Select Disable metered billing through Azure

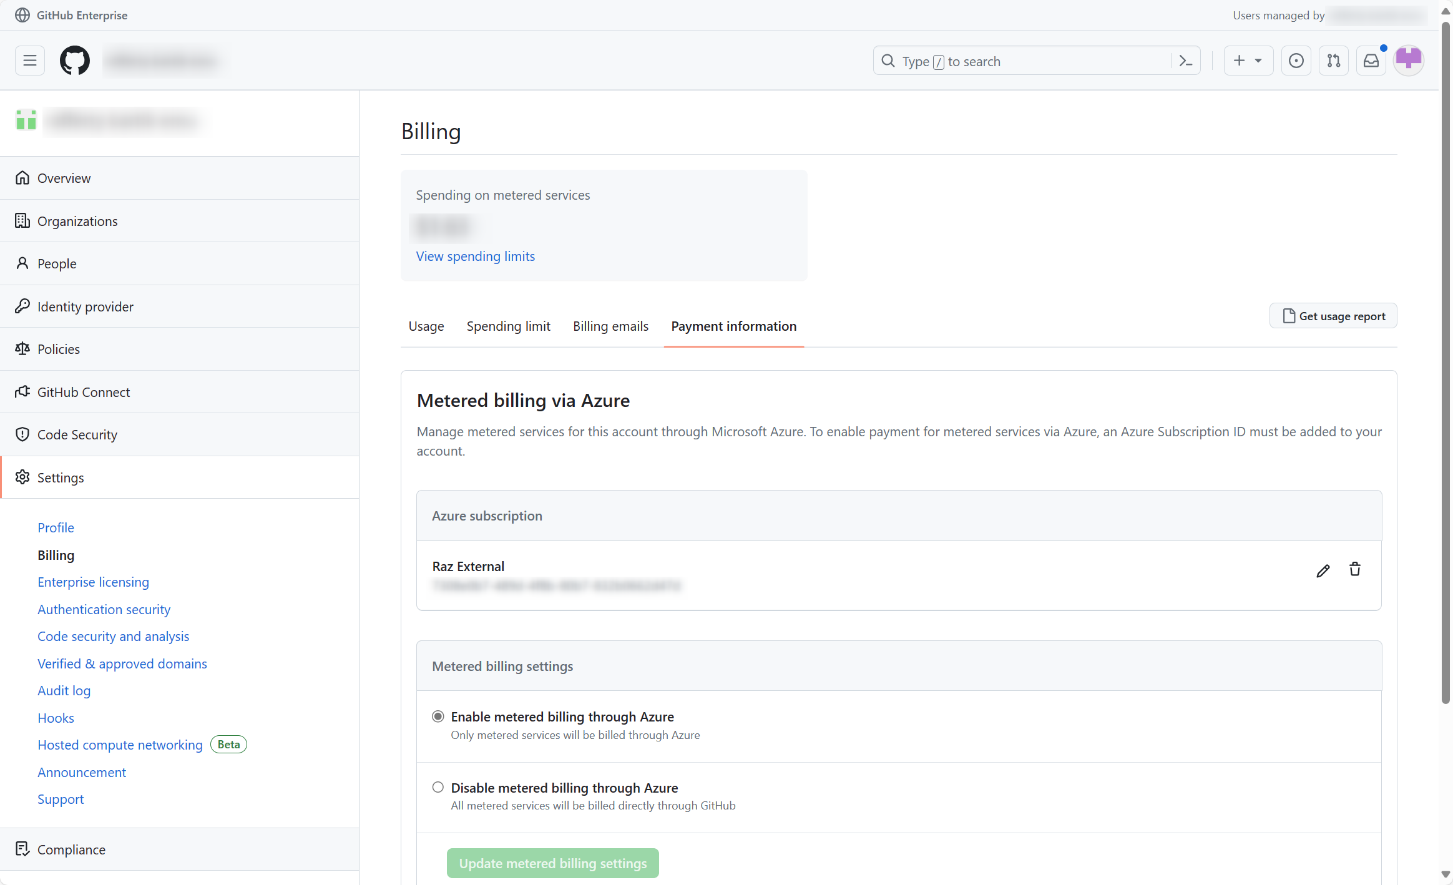(x=438, y=788)
